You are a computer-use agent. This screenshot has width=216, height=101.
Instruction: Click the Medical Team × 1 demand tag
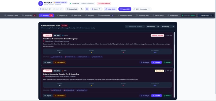[x=83, y=57]
